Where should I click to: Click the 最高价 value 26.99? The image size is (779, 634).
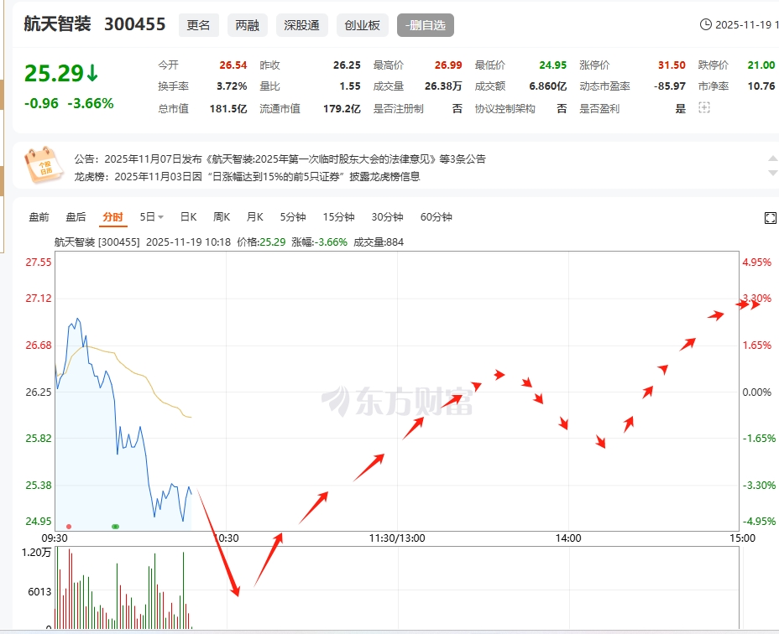[448, 65]
